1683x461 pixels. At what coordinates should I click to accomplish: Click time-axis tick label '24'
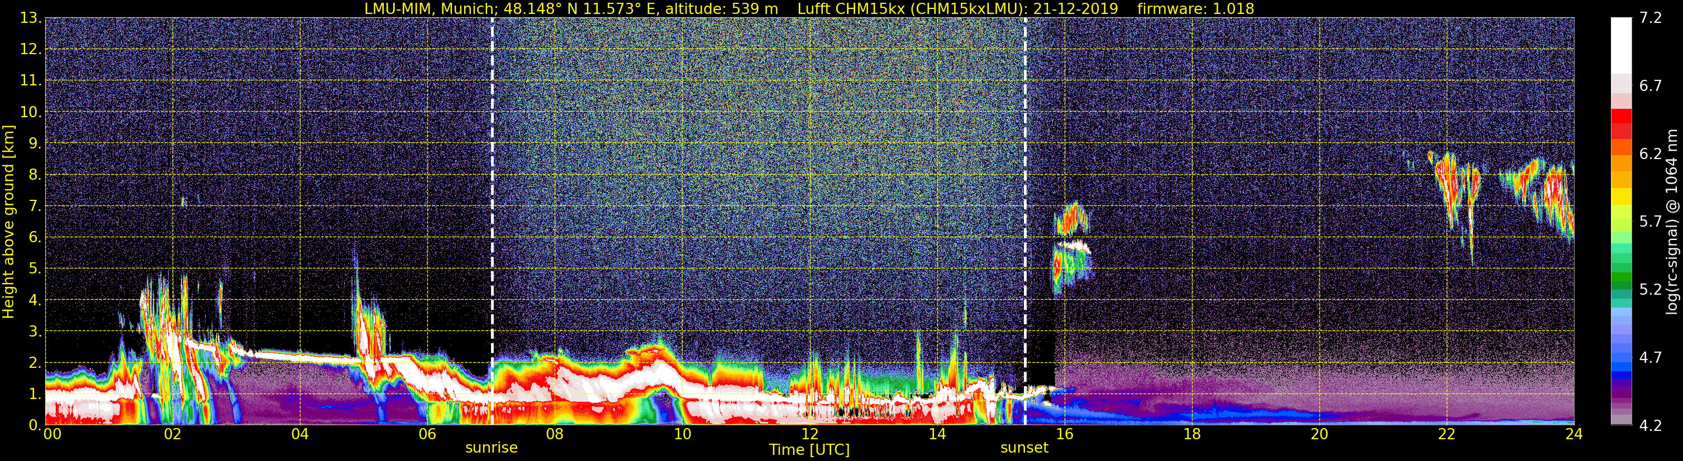tap(1574, 435)
